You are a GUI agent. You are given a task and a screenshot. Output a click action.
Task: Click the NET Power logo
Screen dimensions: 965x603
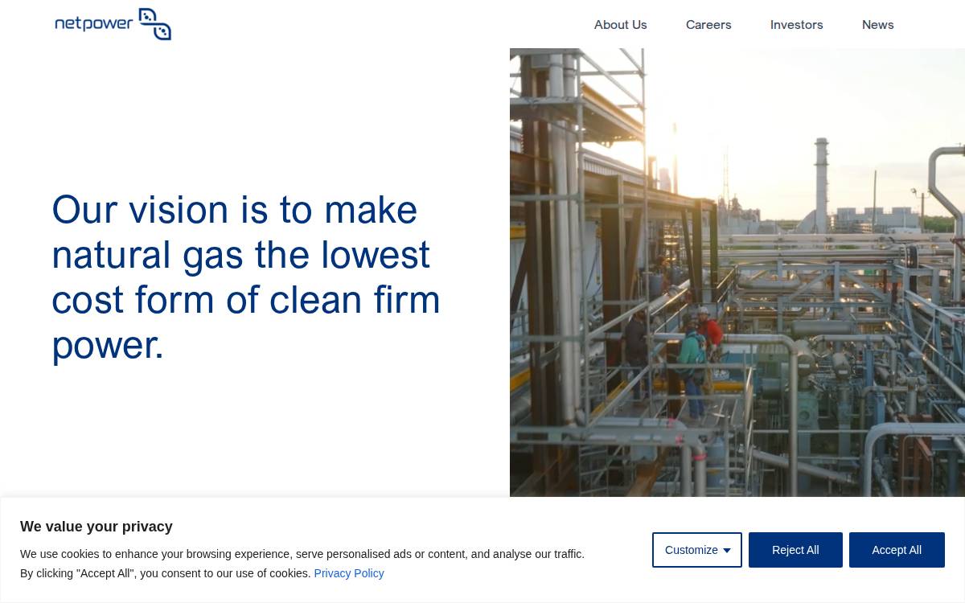[x=113, y=24]
